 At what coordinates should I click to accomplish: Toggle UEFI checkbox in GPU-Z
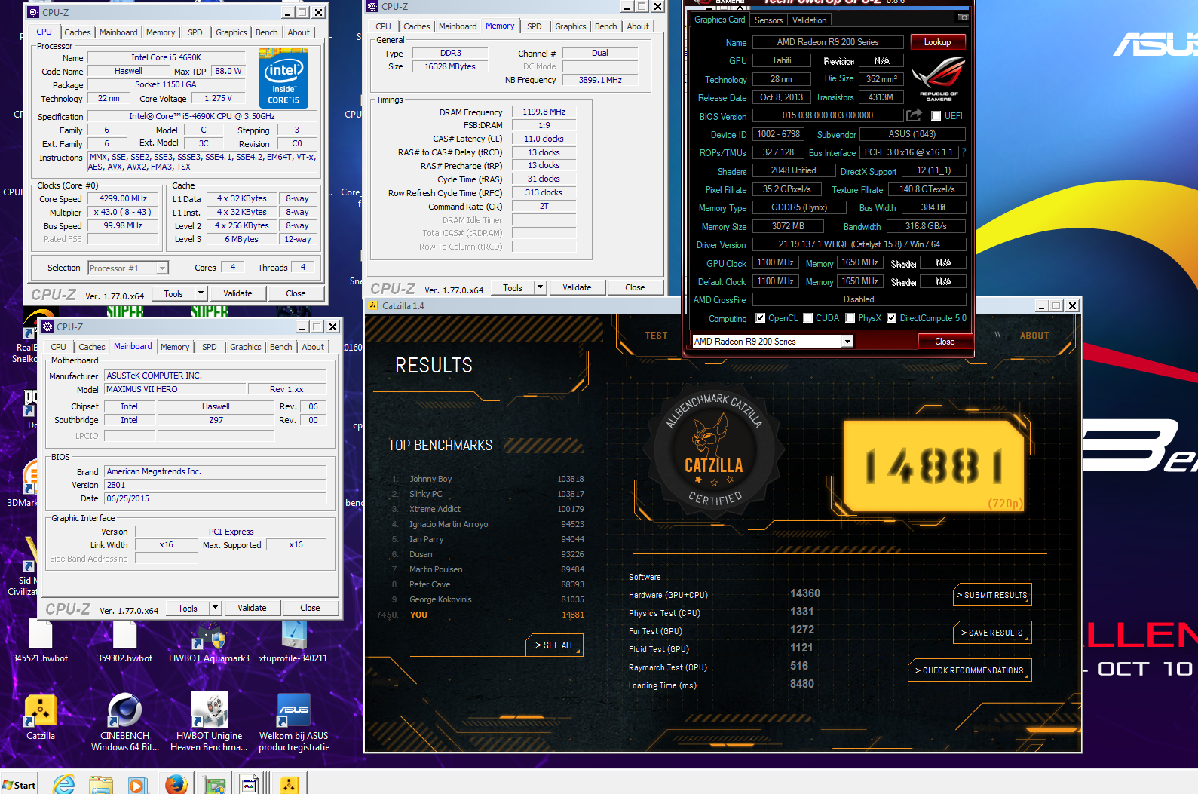[x=936, y=116]
